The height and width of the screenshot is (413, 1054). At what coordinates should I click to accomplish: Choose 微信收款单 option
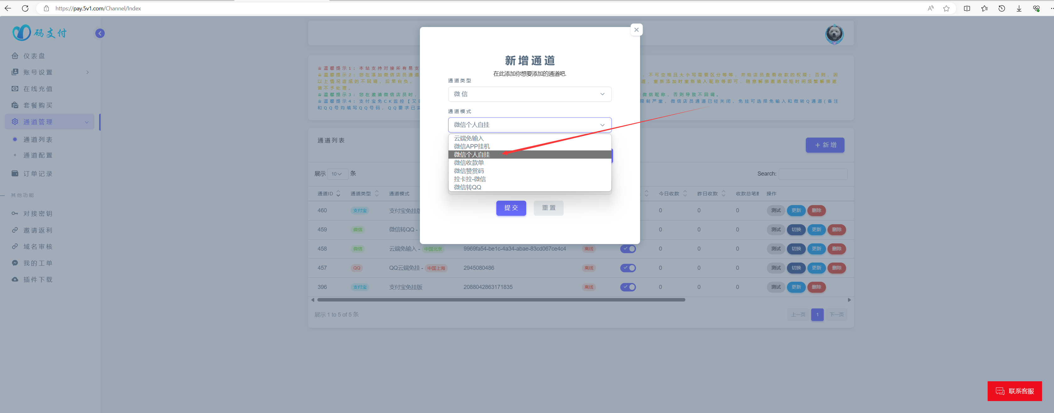click(x=529, y=163)
